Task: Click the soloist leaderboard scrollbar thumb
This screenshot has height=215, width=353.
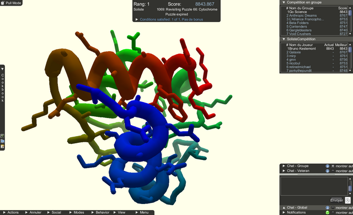Action: pos(350,50)
